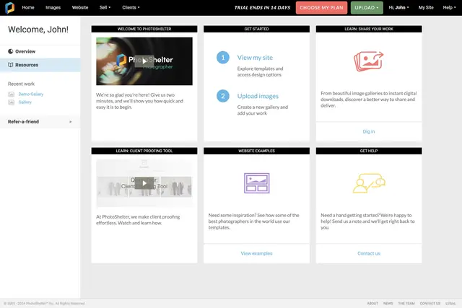Expand the Hi, John account menu
462x308 pixels.
[x=398, y=8]
